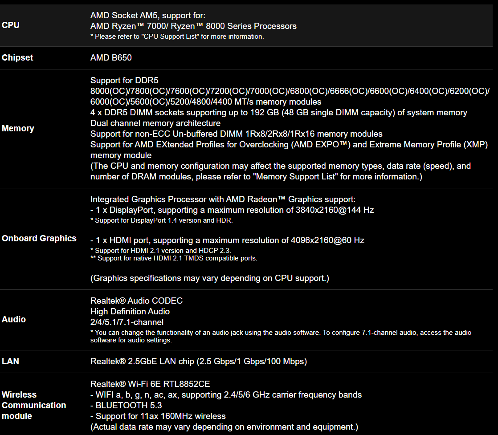
Task: Click the HDMI port 4096x2160@60 Hz line
Action: (x=227, y=240)
